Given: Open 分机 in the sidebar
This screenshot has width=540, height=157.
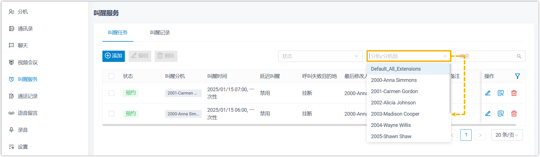Looking at the screenshot, I should tap(22, 12).
